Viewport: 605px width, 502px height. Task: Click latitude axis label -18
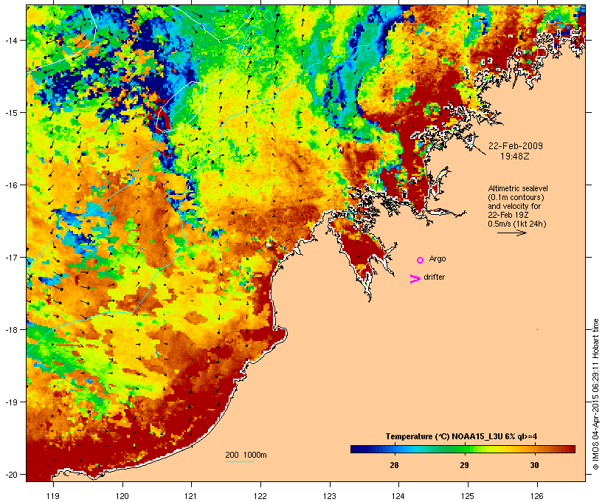pos(10,329)
